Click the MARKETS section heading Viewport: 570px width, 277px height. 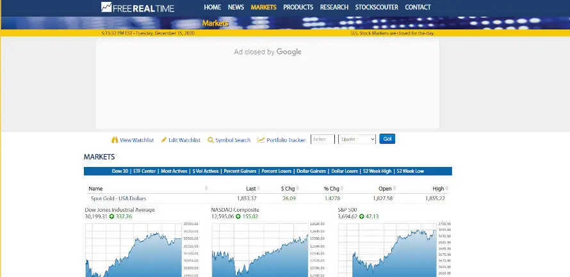(x=99, y=157)
